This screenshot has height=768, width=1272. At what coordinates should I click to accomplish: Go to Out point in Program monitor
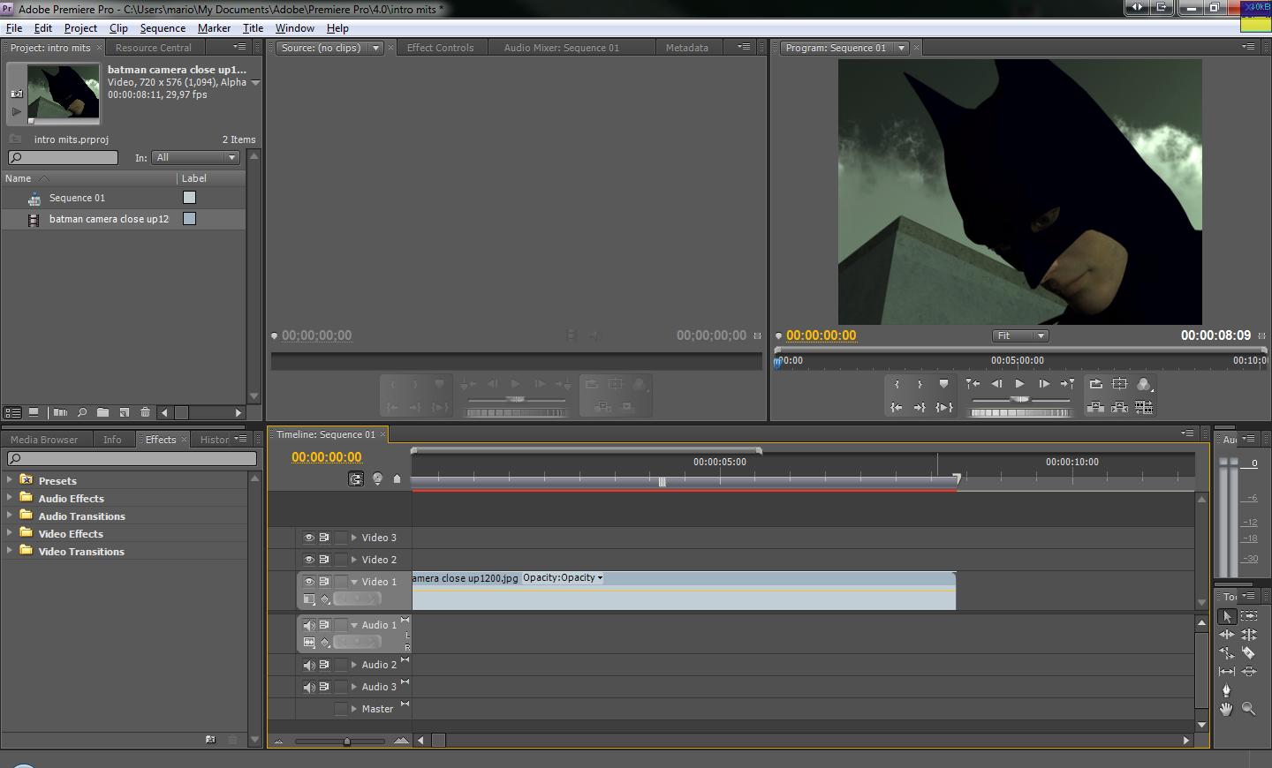[x=920, y=407]
